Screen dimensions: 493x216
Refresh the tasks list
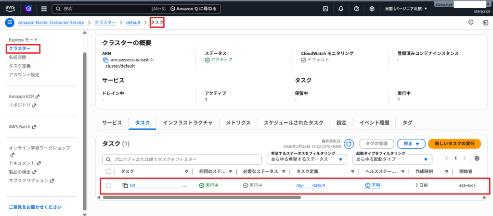tap(349, 144)
